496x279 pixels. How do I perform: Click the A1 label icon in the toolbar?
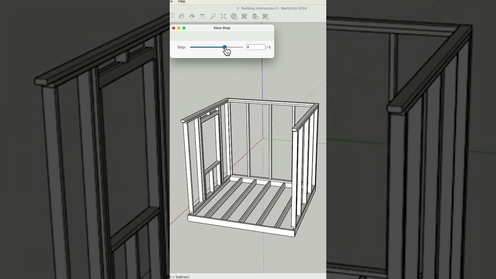[x=172, y=15]
